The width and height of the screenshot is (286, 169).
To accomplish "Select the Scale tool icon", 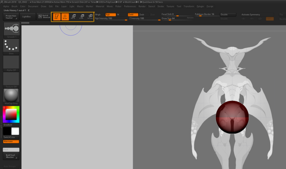I will coord(81,17).
